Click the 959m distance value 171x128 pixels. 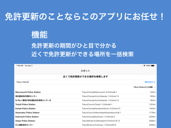[x=153, y=96]
